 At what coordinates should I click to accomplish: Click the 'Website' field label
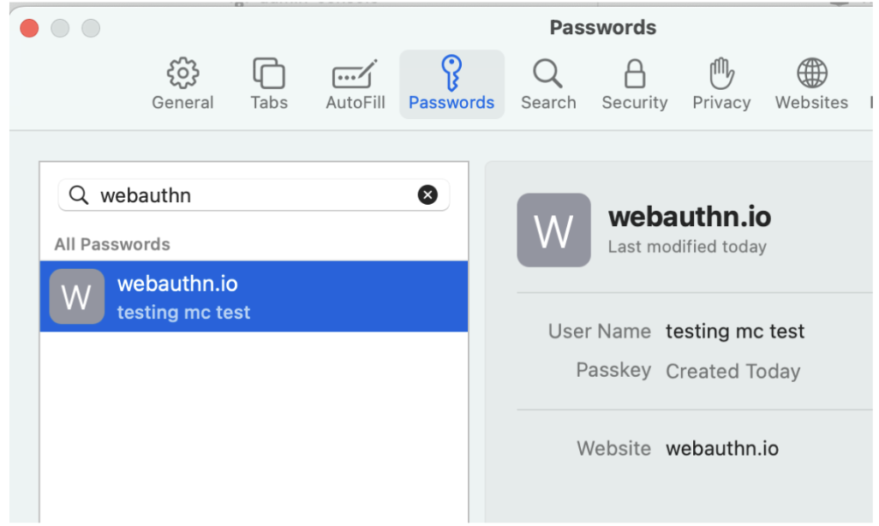point(613,449)
